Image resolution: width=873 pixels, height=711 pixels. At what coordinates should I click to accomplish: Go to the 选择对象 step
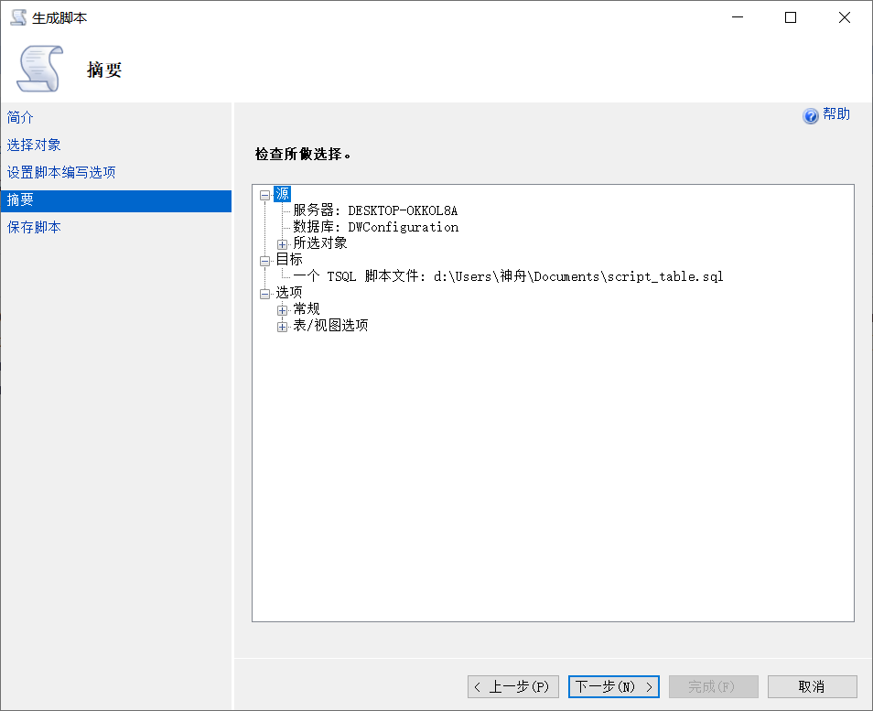point(34,145)
